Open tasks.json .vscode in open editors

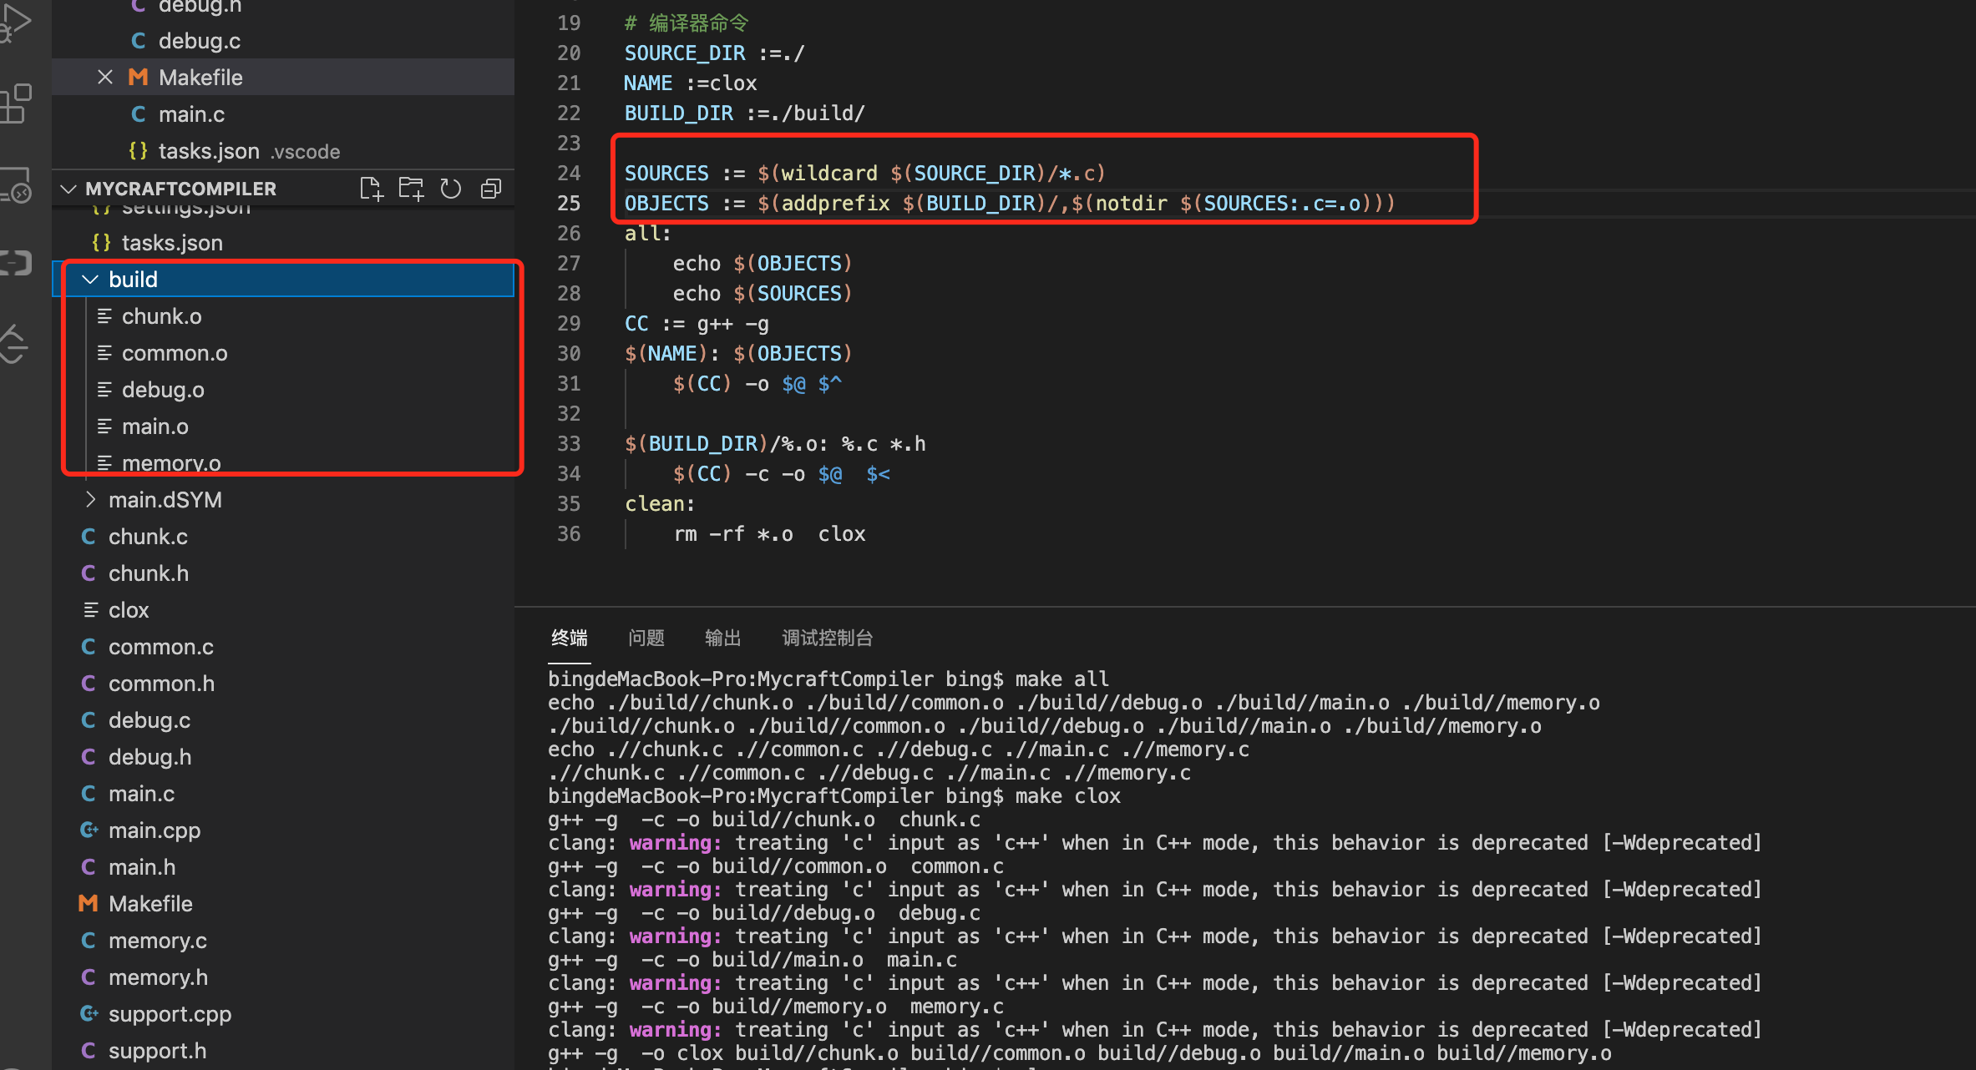tap(283, 151)
